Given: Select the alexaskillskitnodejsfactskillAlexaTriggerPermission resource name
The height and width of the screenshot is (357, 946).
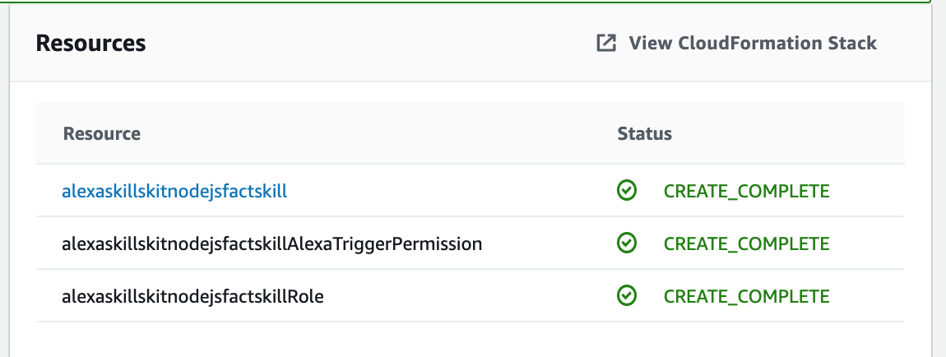Looking at the screenshot, I should tap(271, 243).
